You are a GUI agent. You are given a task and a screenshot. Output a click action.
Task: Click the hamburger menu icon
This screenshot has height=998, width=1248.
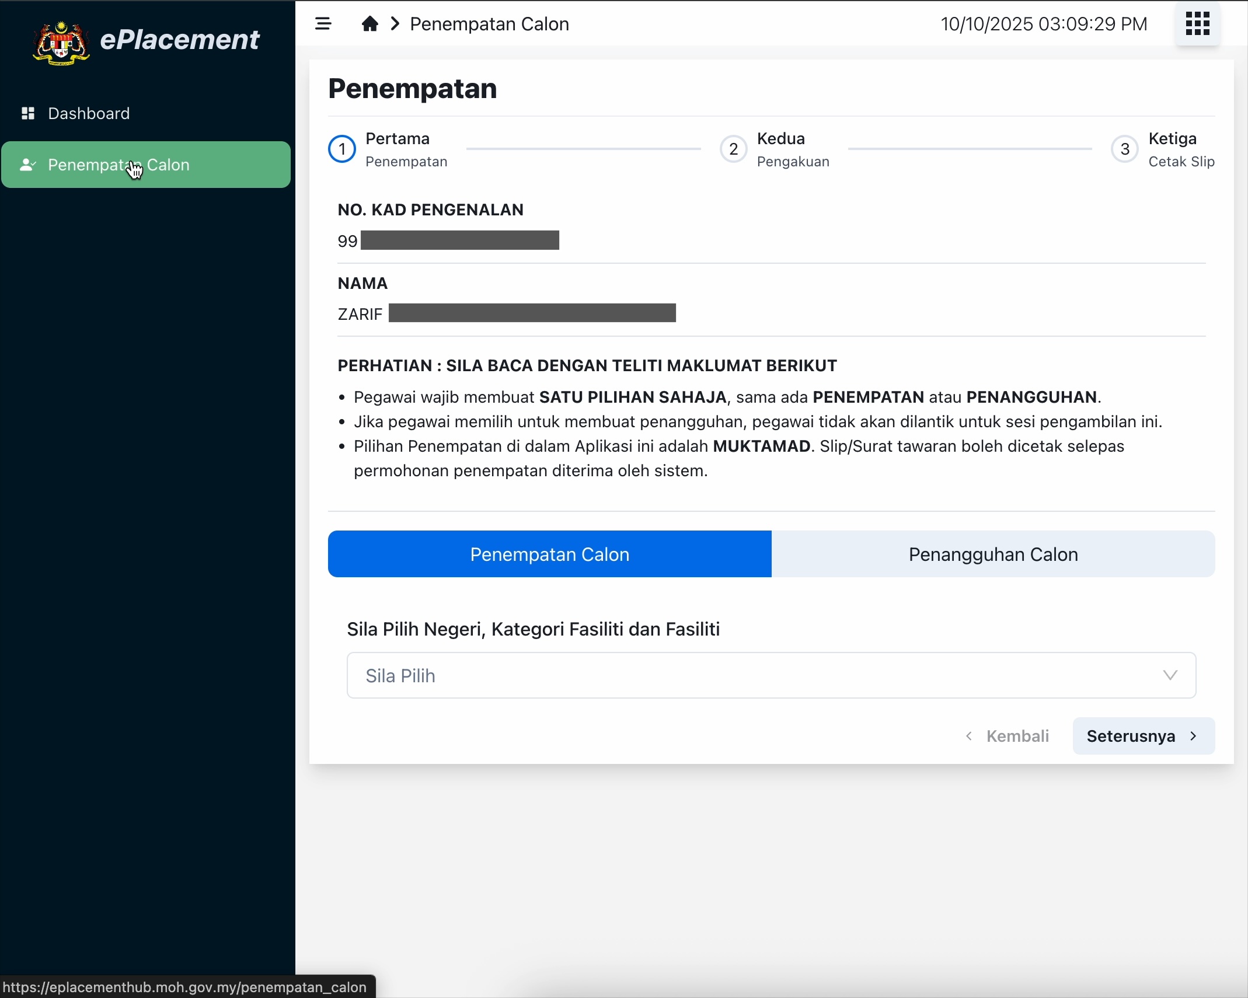pyautogui.click(x=323, y=24)
